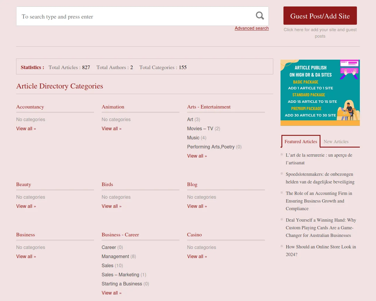
Task: Go to the Management subcategory
Action: (x=115, y=257)
